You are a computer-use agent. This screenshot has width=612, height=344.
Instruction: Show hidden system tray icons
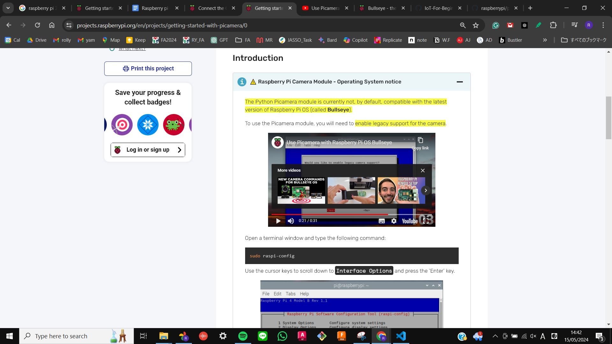[x=495, y=336]
